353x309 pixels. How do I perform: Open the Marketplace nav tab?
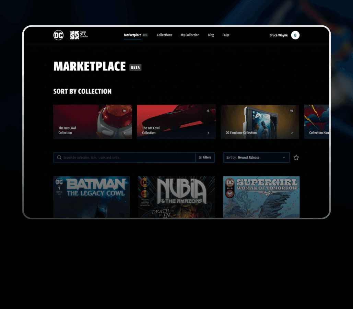[133, 35]
